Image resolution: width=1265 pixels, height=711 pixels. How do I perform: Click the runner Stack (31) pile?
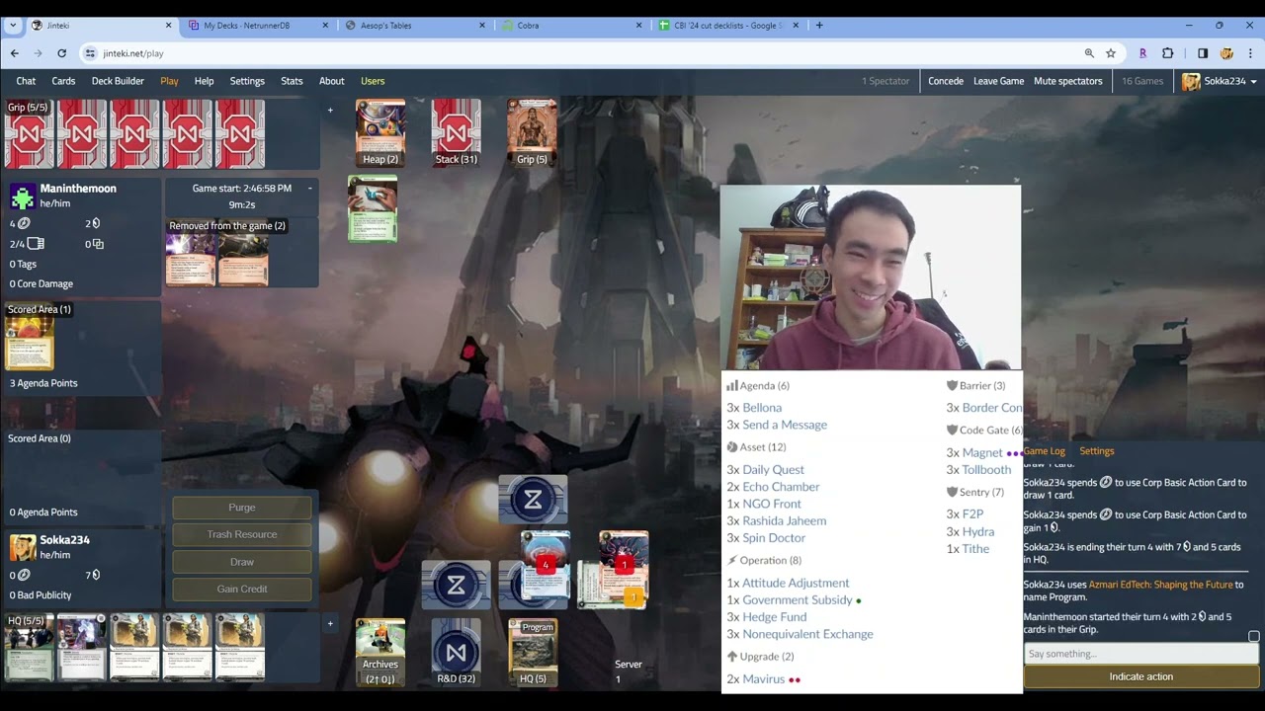(456, 132)
